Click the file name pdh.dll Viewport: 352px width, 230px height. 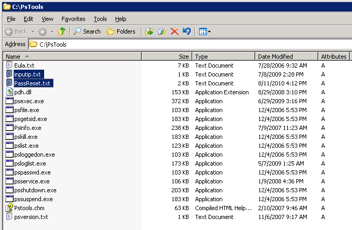[23, 92]
